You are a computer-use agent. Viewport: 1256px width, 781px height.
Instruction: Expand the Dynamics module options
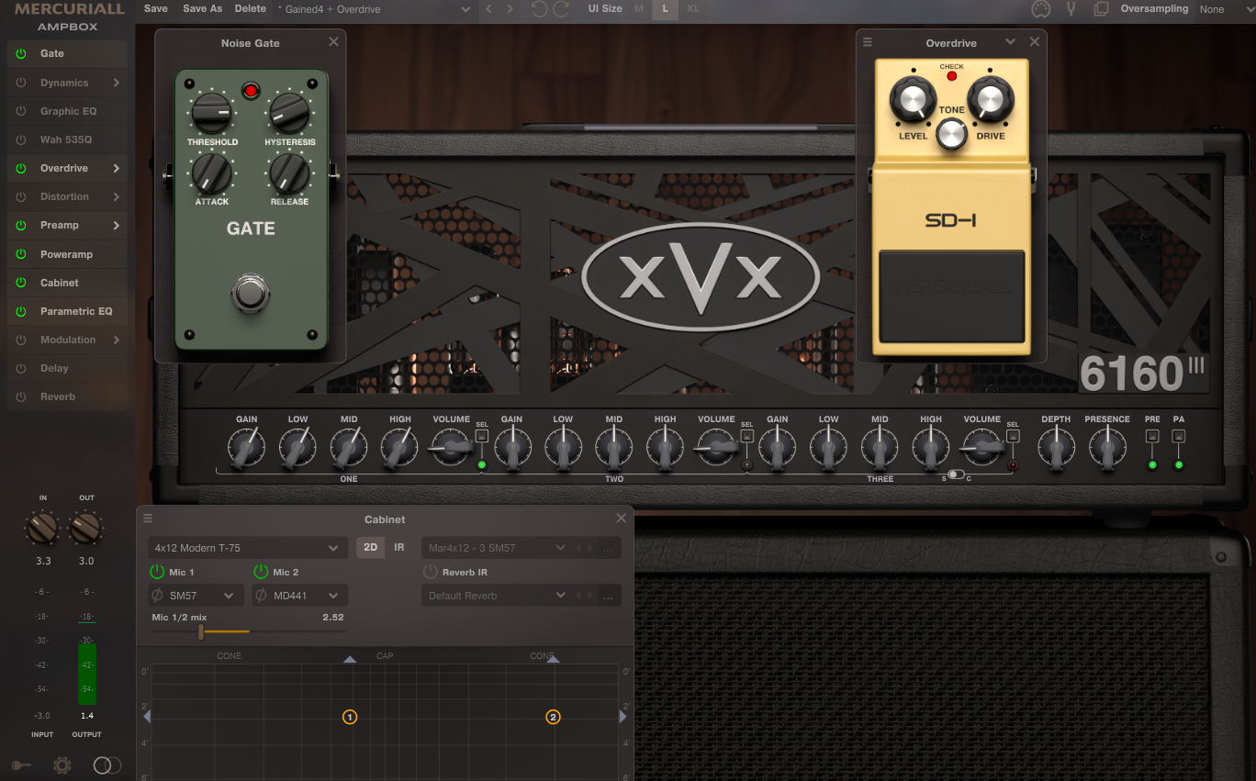tap(117, 83)
